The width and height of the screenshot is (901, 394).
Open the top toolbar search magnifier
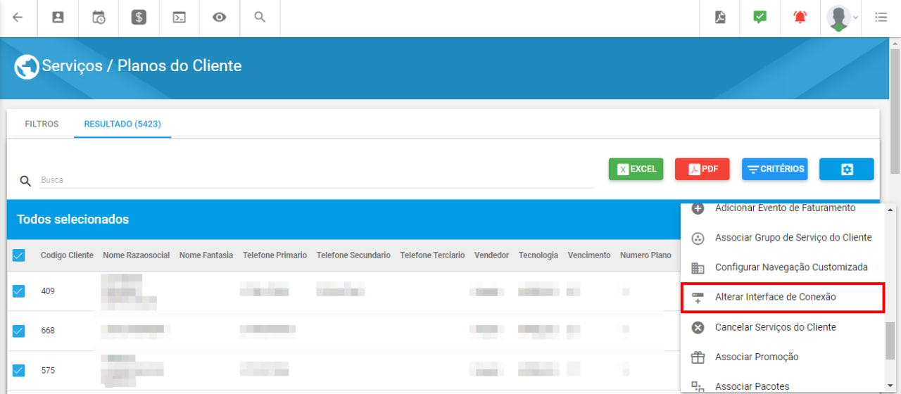260,18
